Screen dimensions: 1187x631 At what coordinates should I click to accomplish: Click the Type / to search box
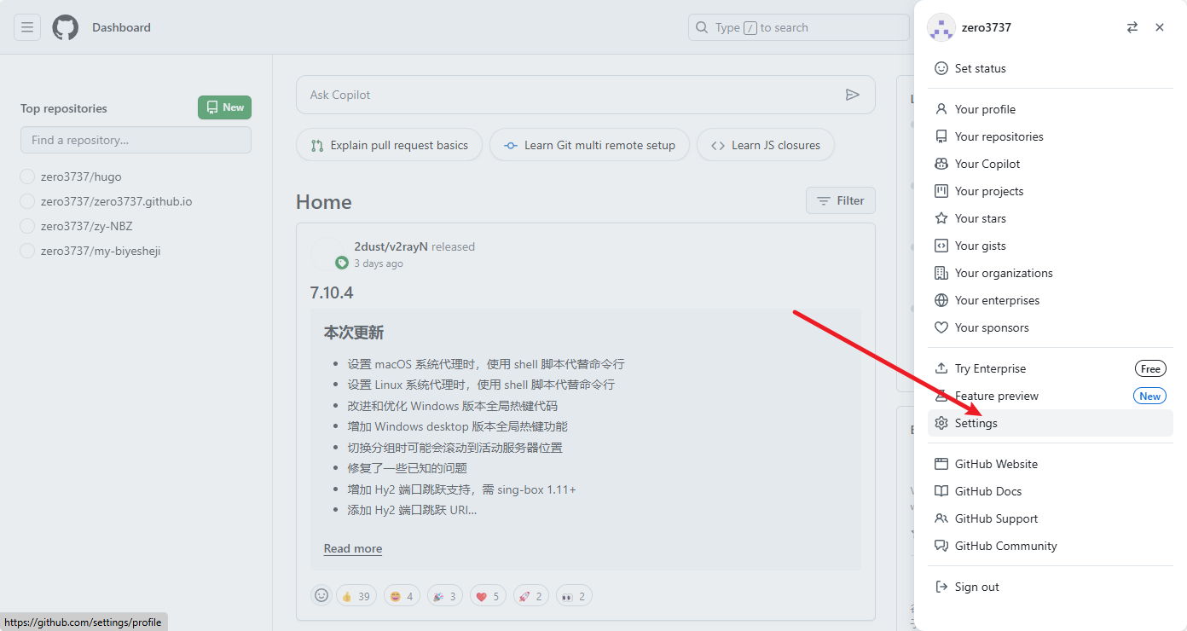pyautogui.click(x=799, y=27)
